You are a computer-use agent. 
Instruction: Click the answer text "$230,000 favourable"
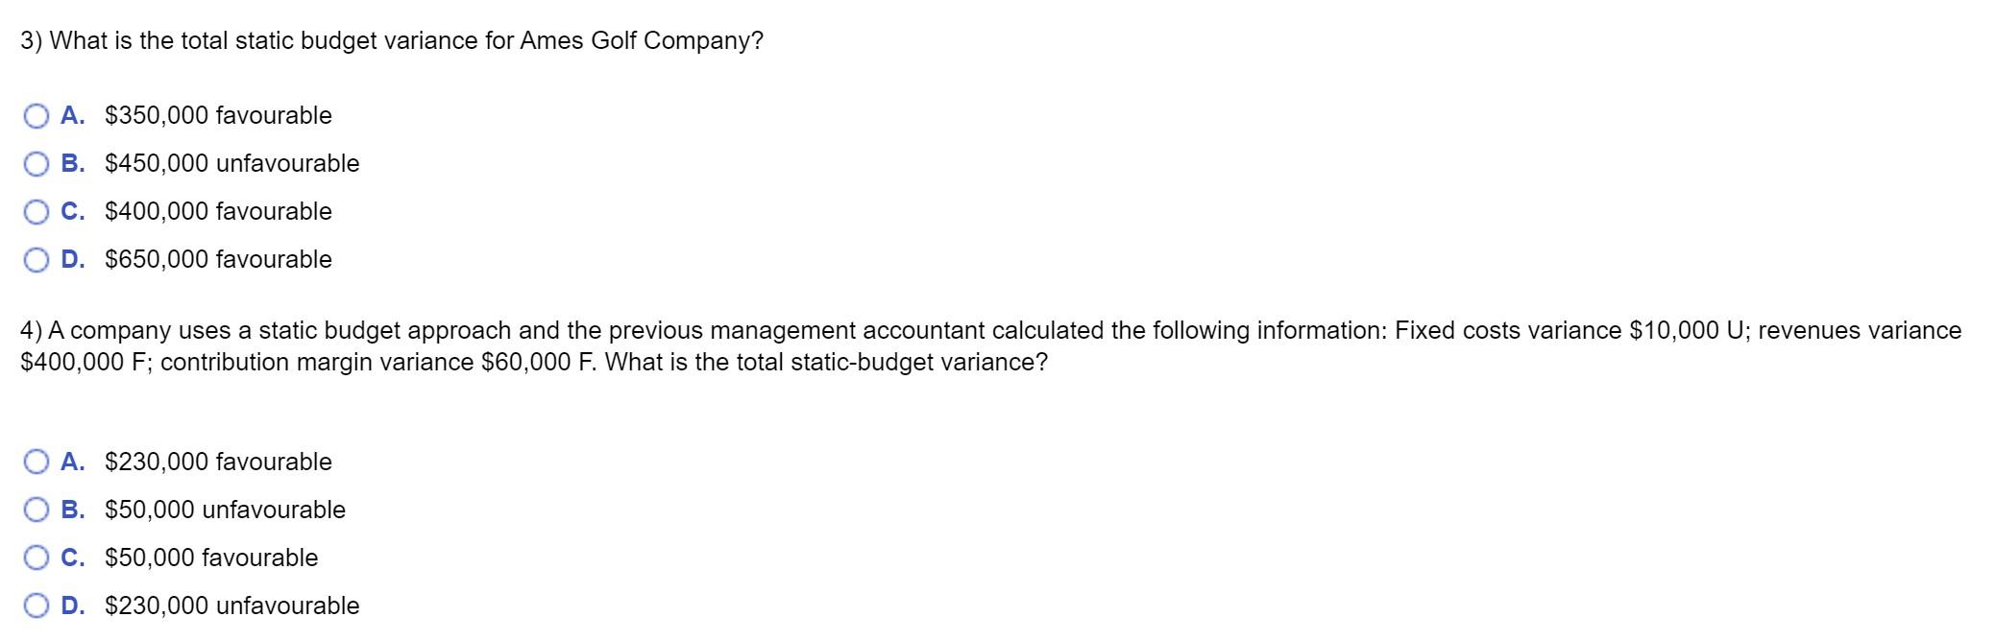(217, 462)
